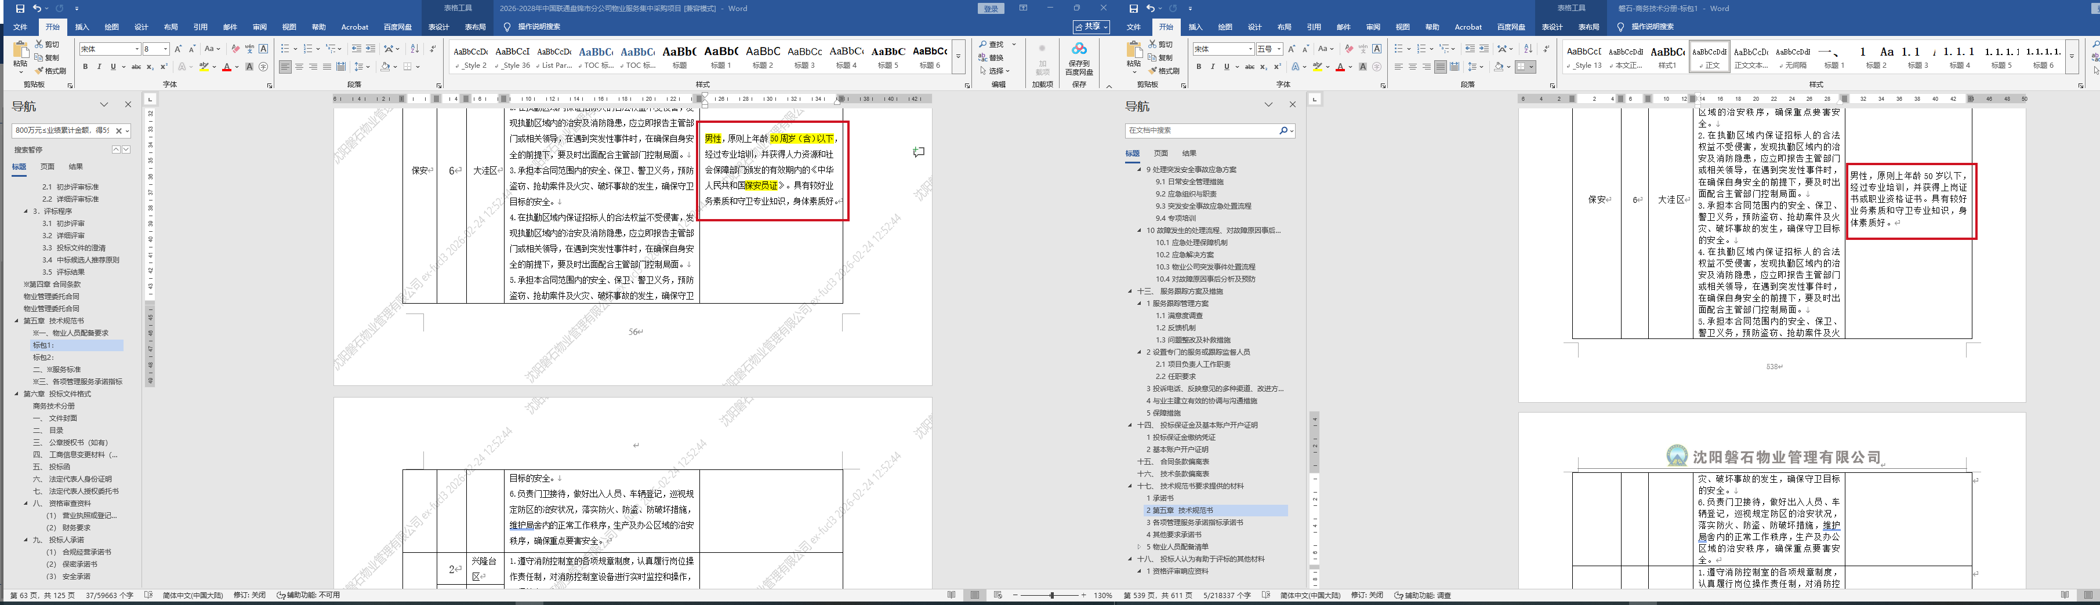Image resolution: width=2100 pixels, height=605 pixels.
Task: Click the zoom-out minus in the left status bar
Action: click(1015, 595)
